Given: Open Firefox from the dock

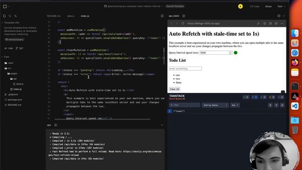Looking at the screenshot, I should coord(294,63).
